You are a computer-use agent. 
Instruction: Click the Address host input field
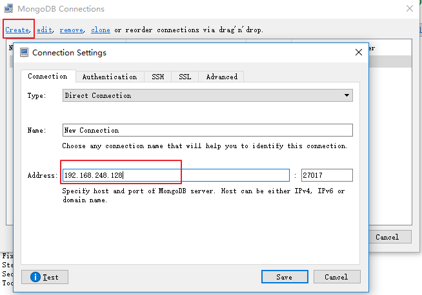tap(176, 175)
